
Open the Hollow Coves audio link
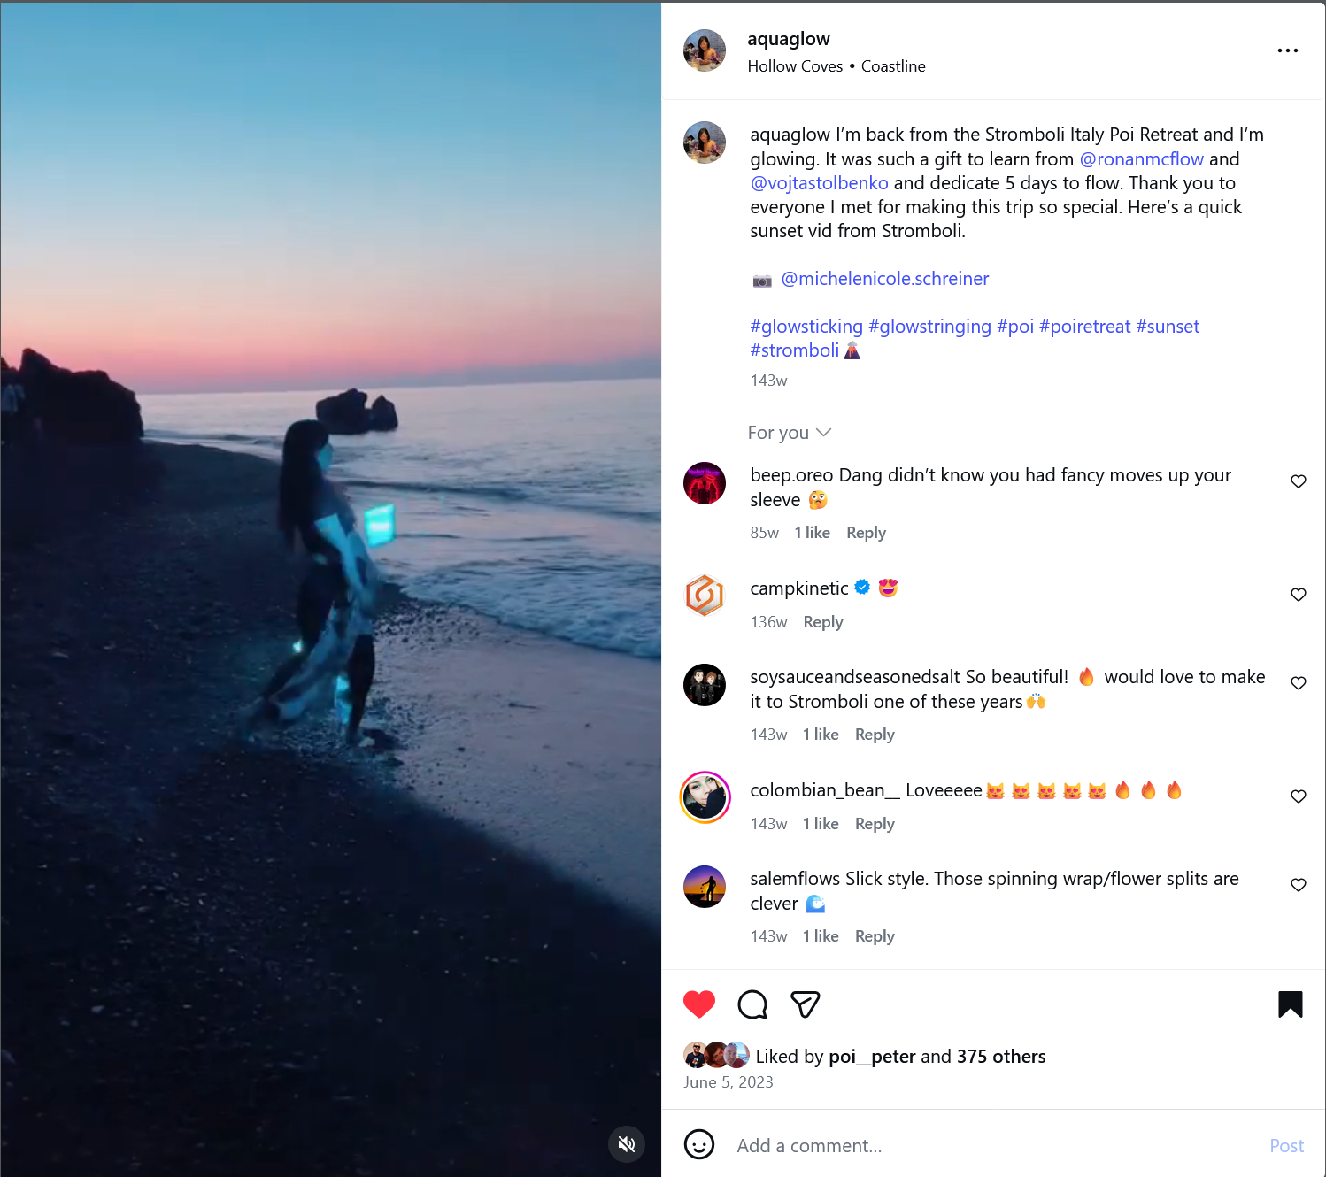pos(795,66)
